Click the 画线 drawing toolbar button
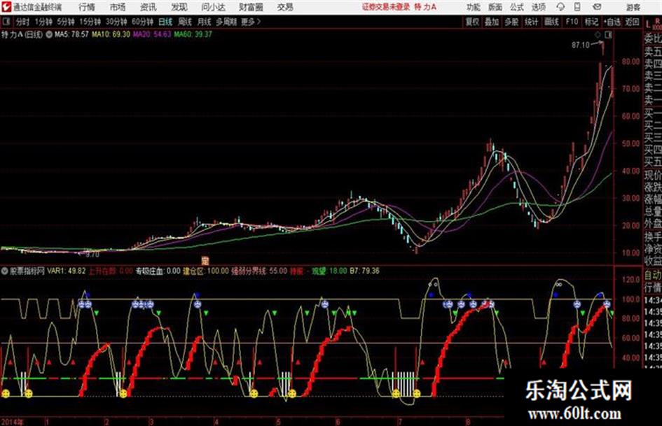Screen dimensions: 662x426 tap(551, 22)
